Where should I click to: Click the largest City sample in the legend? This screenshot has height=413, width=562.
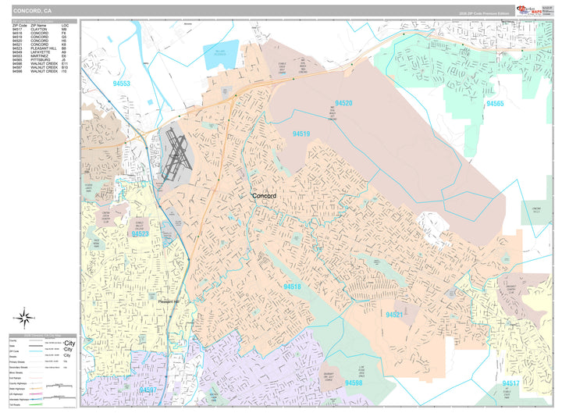(x=69, y=343)
